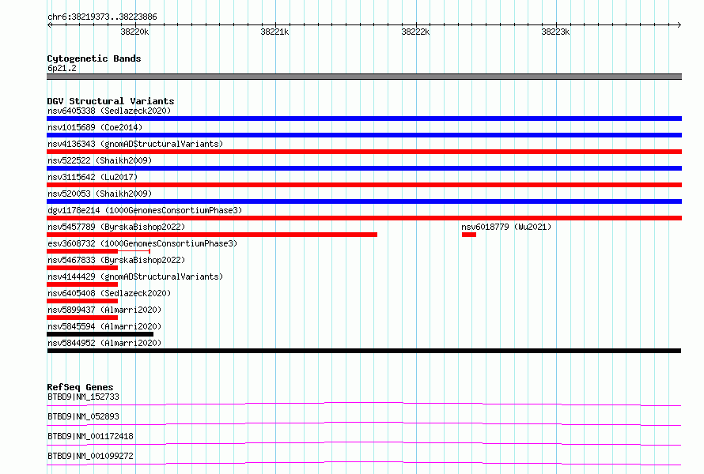Image resolution: width=704 pixels, height=474 pixels.
Task: Click the red nsv4136343 variant bar
Action: coord(364,152)
